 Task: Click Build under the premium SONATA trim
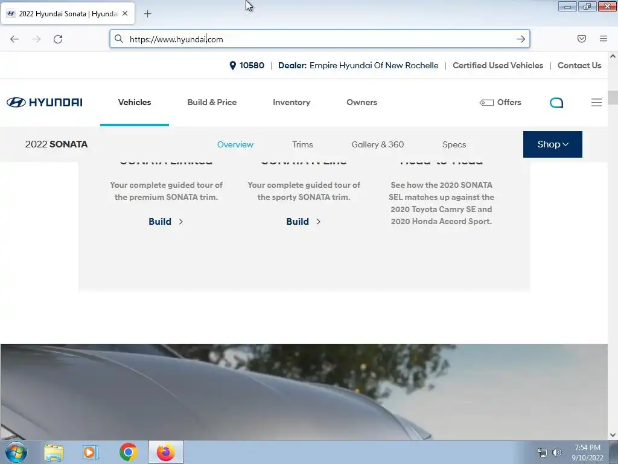[x=166, y=221]
